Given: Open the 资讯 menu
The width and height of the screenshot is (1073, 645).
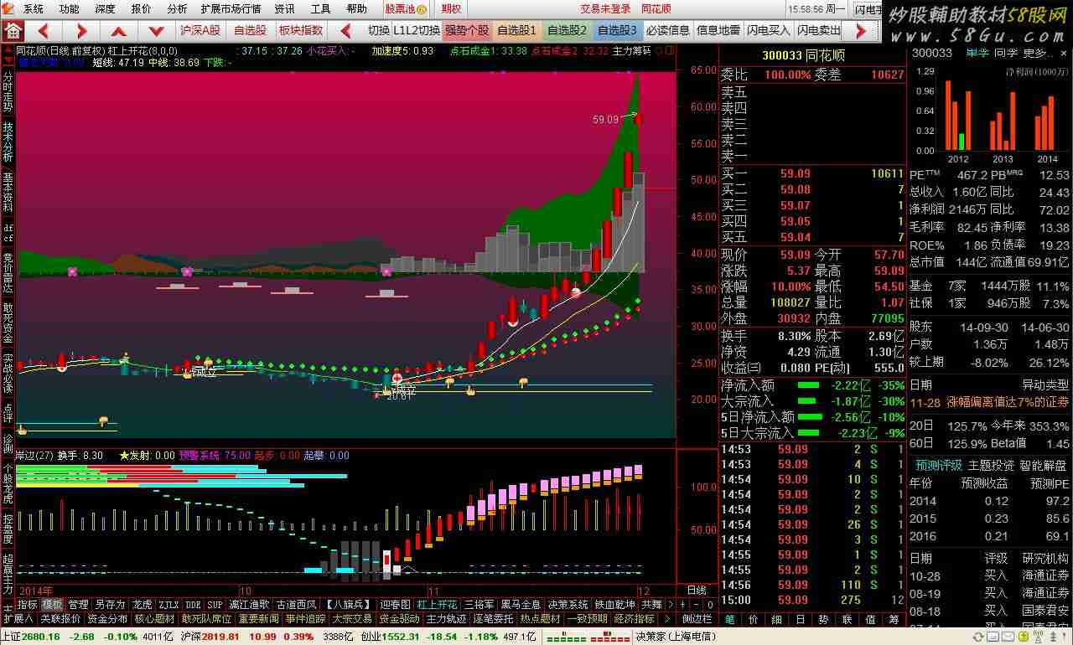Looking at the screenshot, I should [285, 9].
